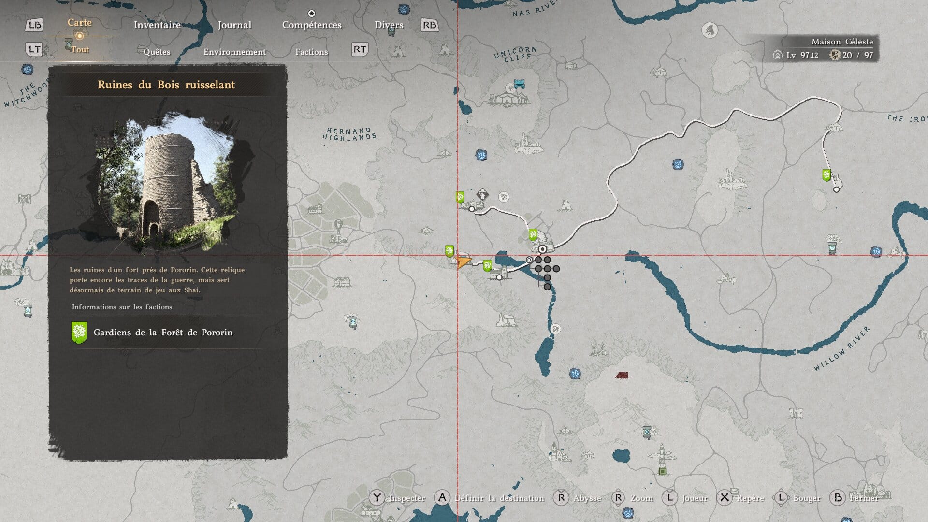Open the Inventaire tab
This screenshot has width=928, height=522.
pos(157,25)
